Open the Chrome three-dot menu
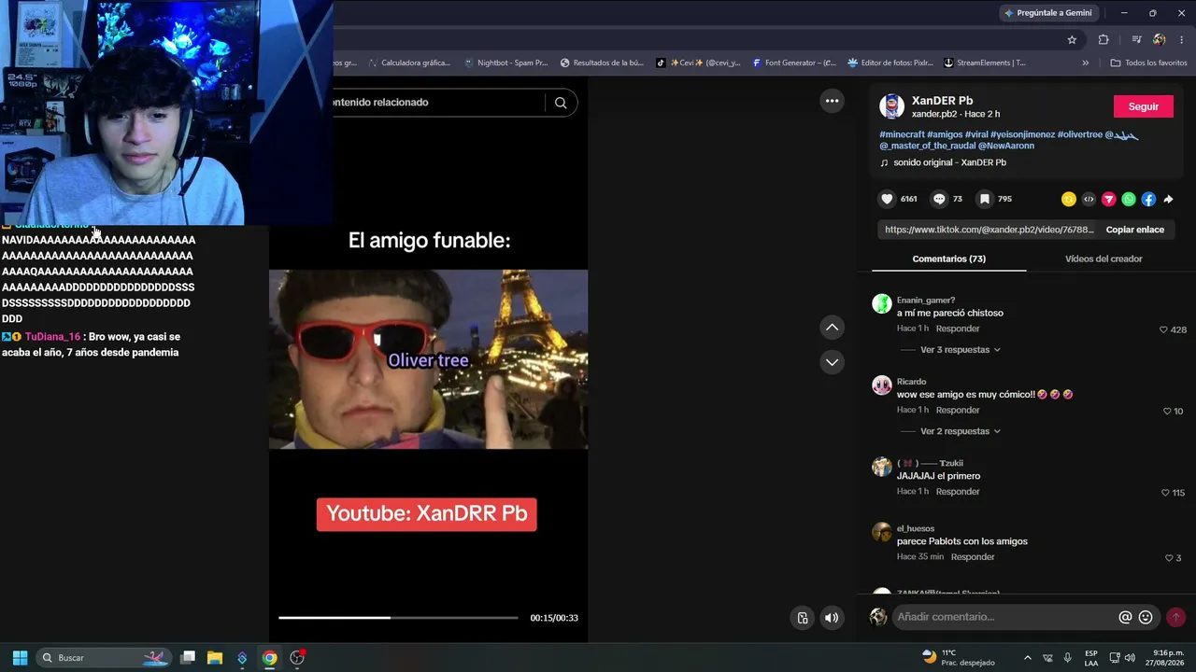The image size is (1196, 672). (1182, 40)
